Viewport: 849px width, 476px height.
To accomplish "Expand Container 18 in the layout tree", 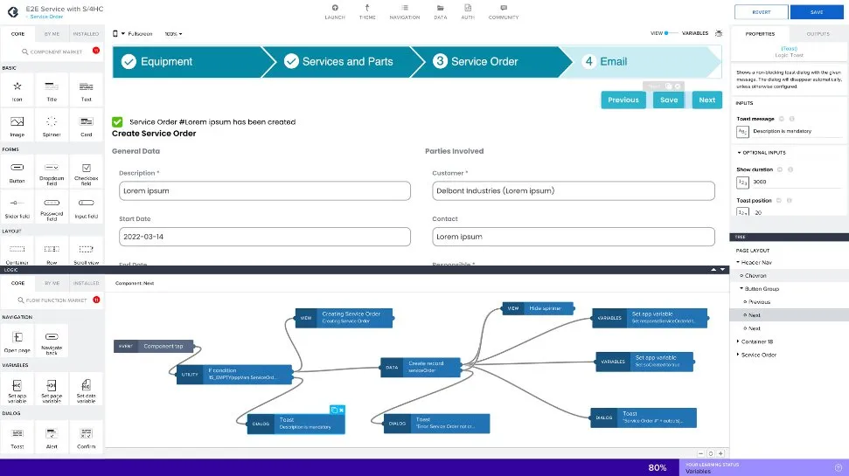I will (x=739, y=341).
